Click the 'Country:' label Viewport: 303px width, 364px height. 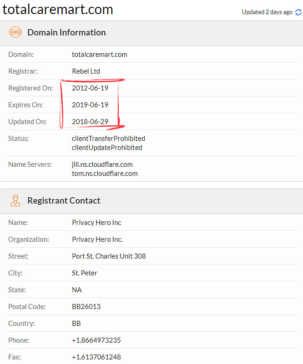pyautogui.click(x=21, y=324)
